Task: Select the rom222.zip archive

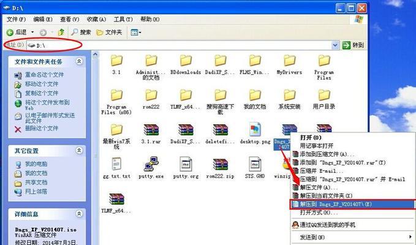Action: coord(220,168)
